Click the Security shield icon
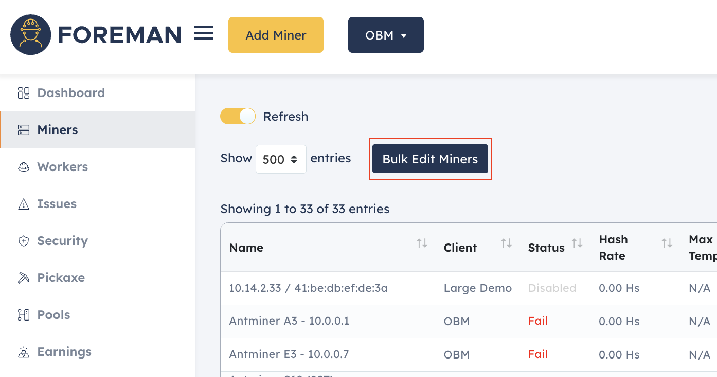The image size is (717, 377). pos(24,241)
